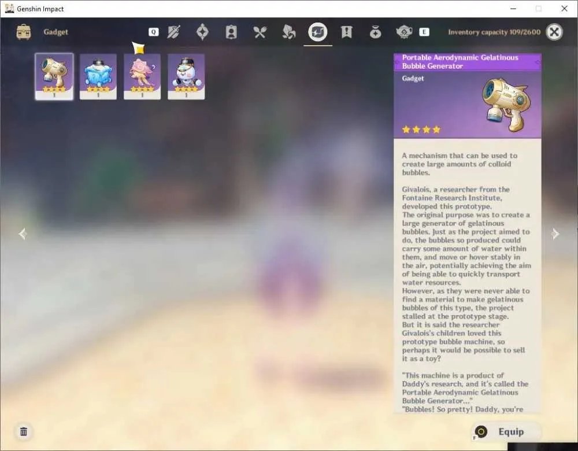
Task: Equip the selected gadget
Action: 506,432
